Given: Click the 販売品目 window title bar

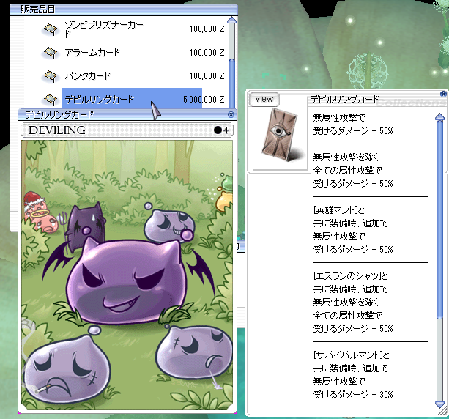Looking at the screenshot, I should click(124, 10).
